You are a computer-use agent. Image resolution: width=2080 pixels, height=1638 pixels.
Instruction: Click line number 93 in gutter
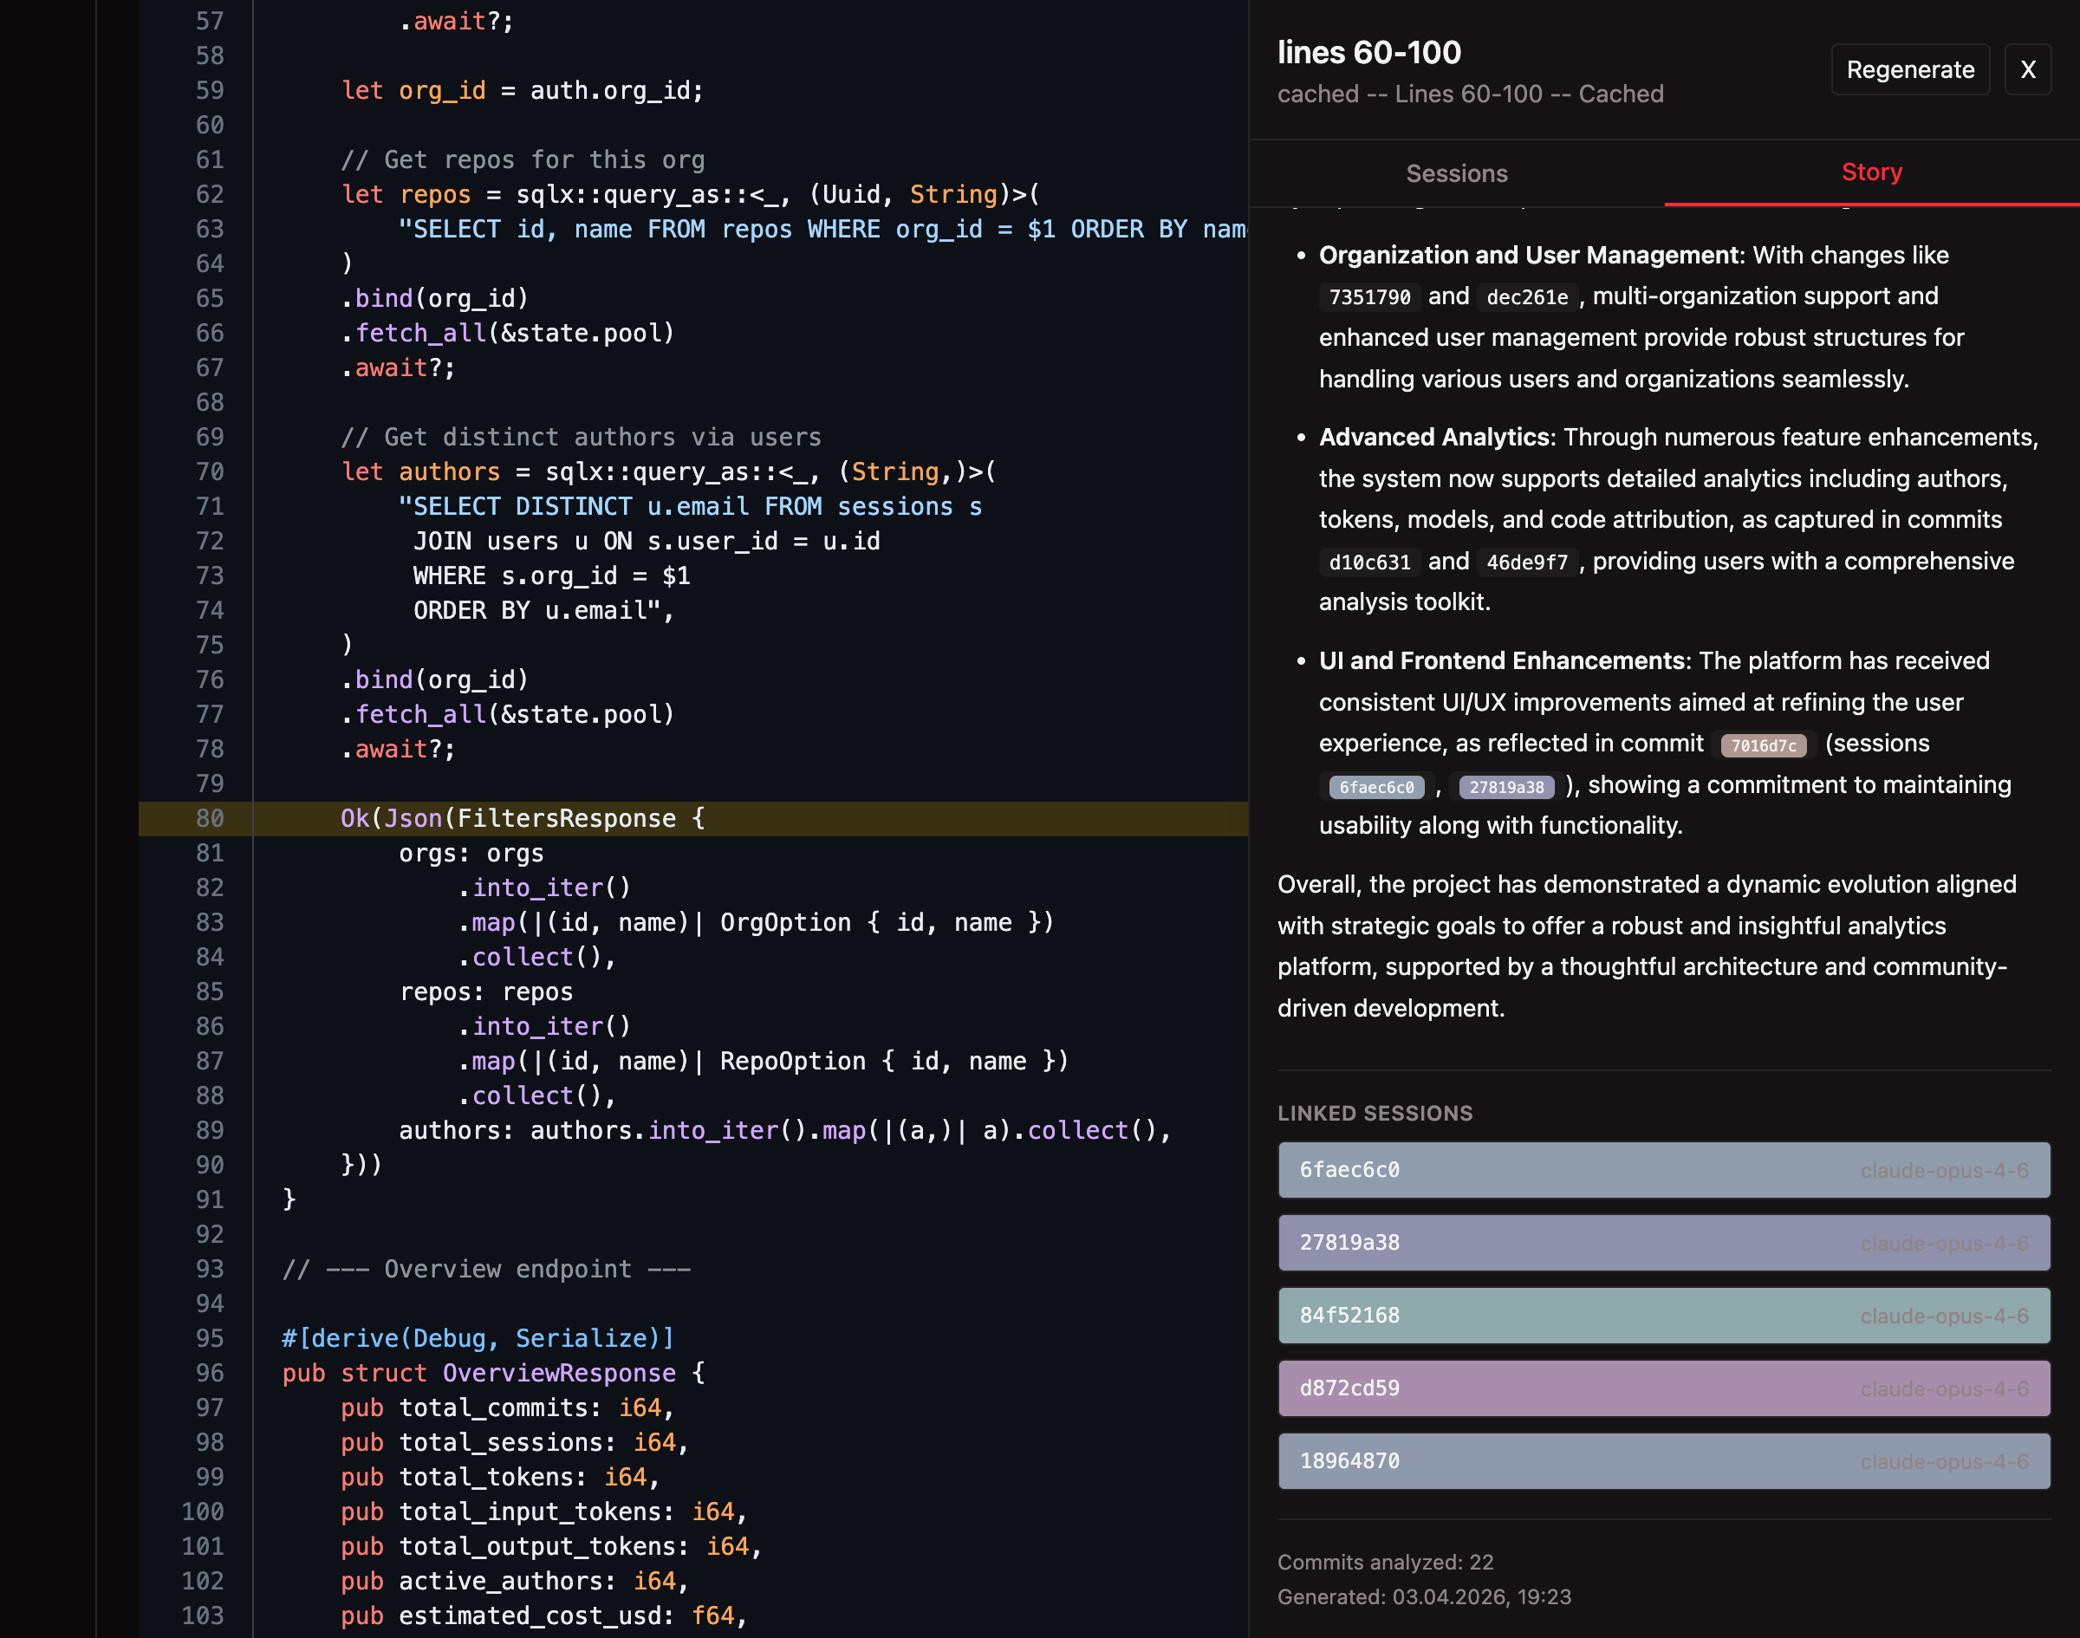[x=209, y=1269]
